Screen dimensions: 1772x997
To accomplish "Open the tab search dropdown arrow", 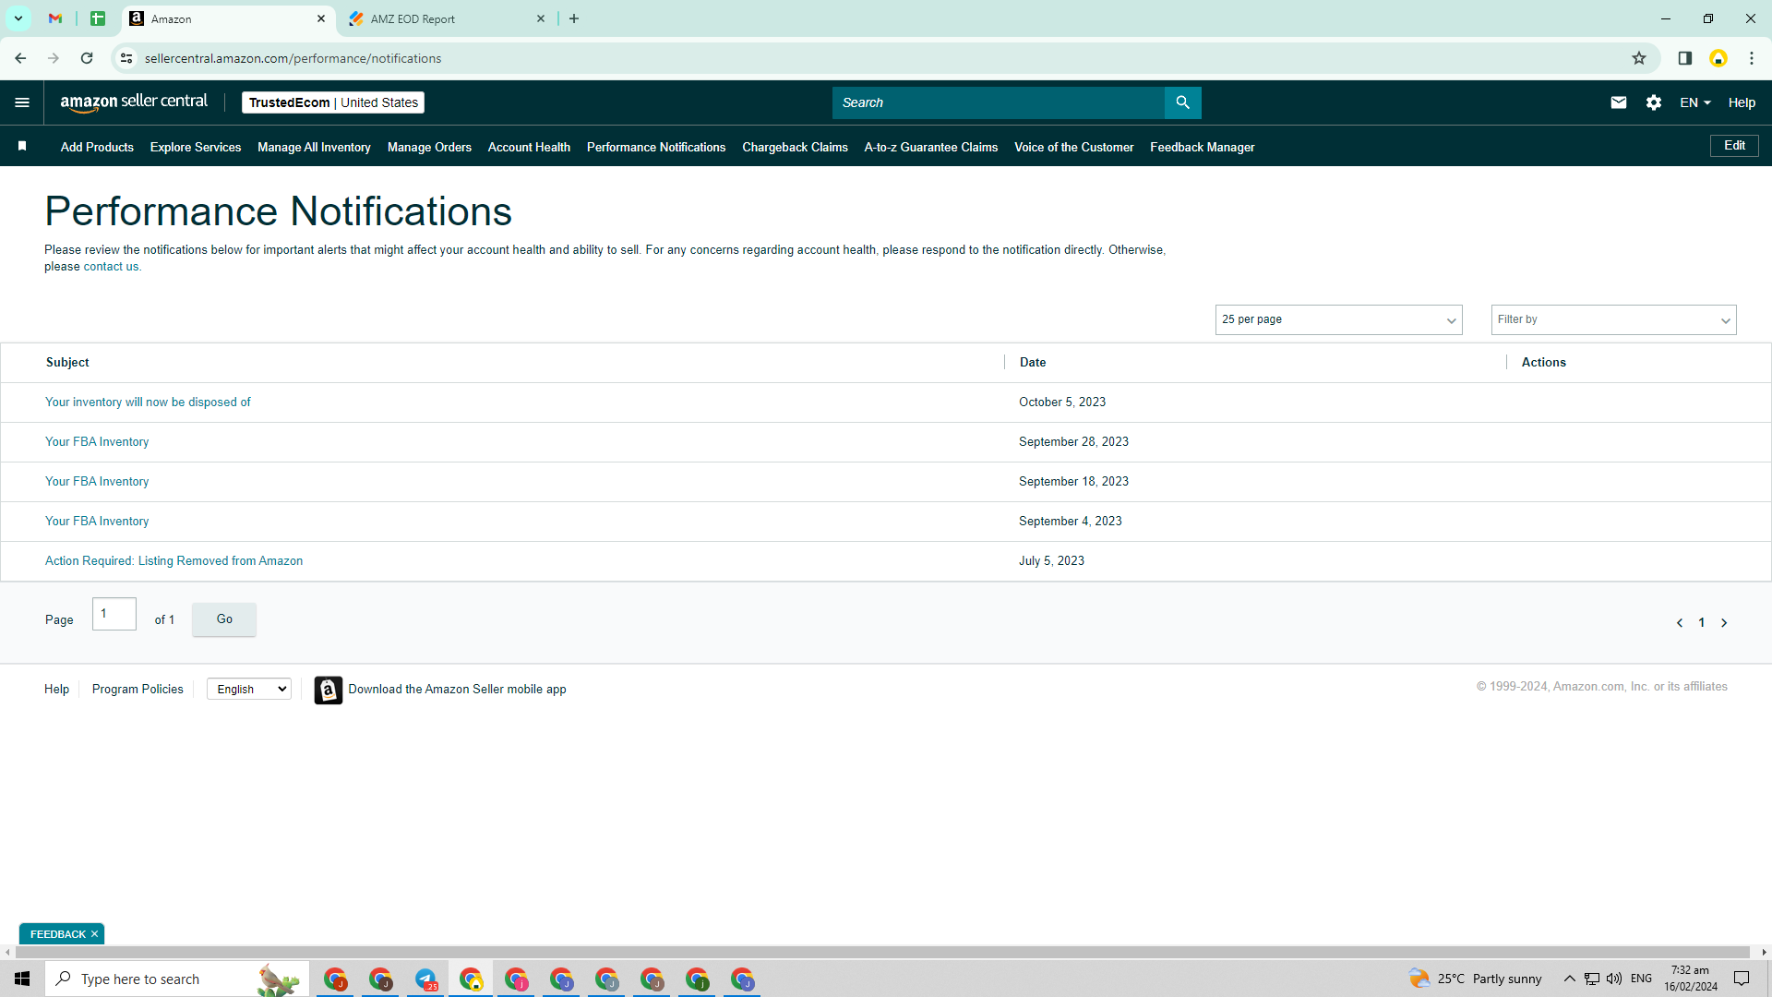I will (18, 18).
